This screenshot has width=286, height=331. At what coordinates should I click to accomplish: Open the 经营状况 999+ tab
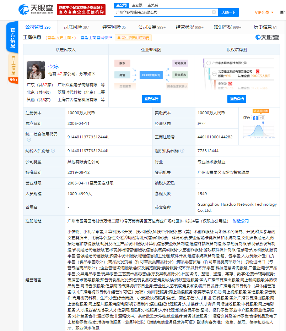click(189, 27)
